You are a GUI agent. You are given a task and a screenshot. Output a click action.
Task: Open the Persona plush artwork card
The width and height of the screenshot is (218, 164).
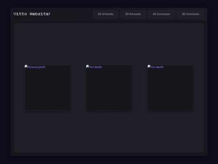pos(47,88)
